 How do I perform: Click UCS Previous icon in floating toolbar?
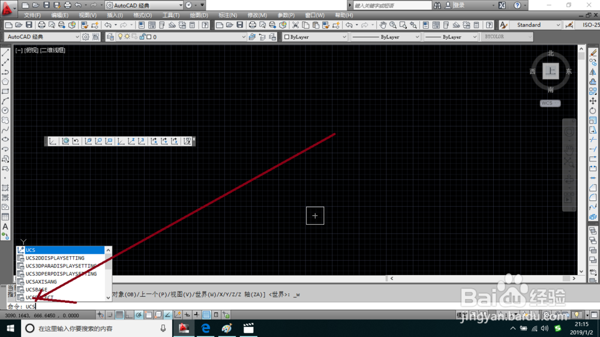point(76,141)
